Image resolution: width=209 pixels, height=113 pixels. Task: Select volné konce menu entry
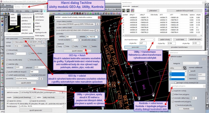(39, 20)
